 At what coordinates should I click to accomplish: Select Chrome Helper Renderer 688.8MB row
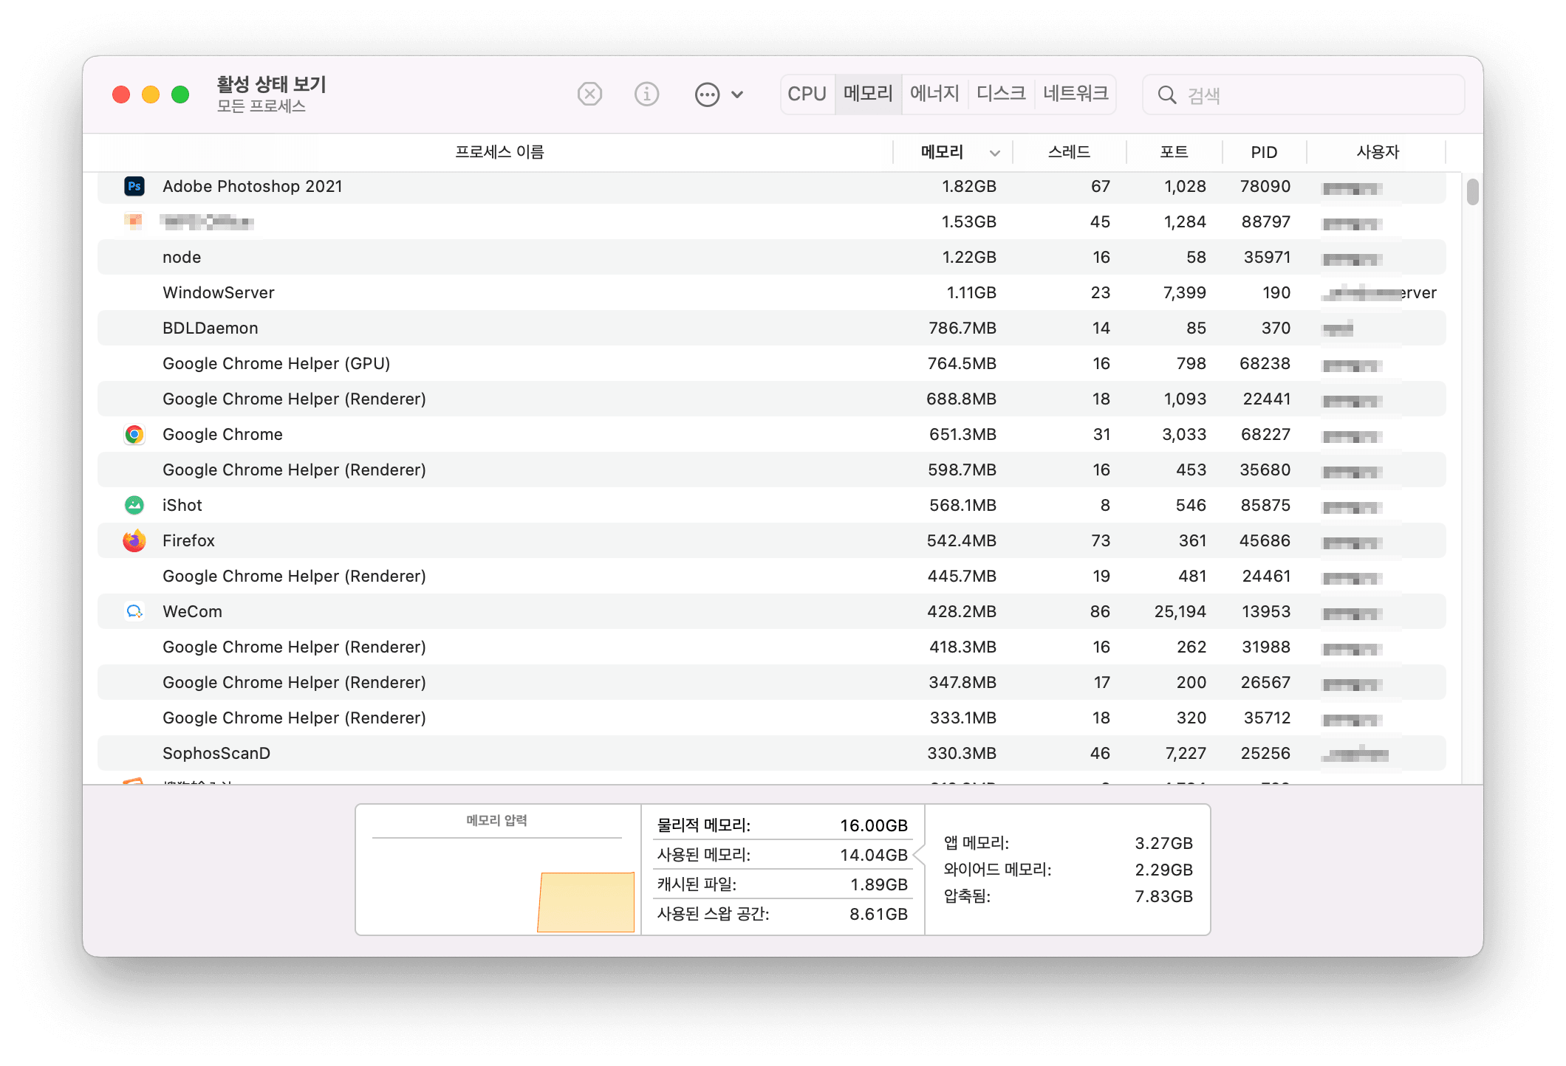771,399
